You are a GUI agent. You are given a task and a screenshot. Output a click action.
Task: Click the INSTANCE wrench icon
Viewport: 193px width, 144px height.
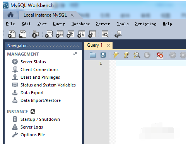[33, 112]
